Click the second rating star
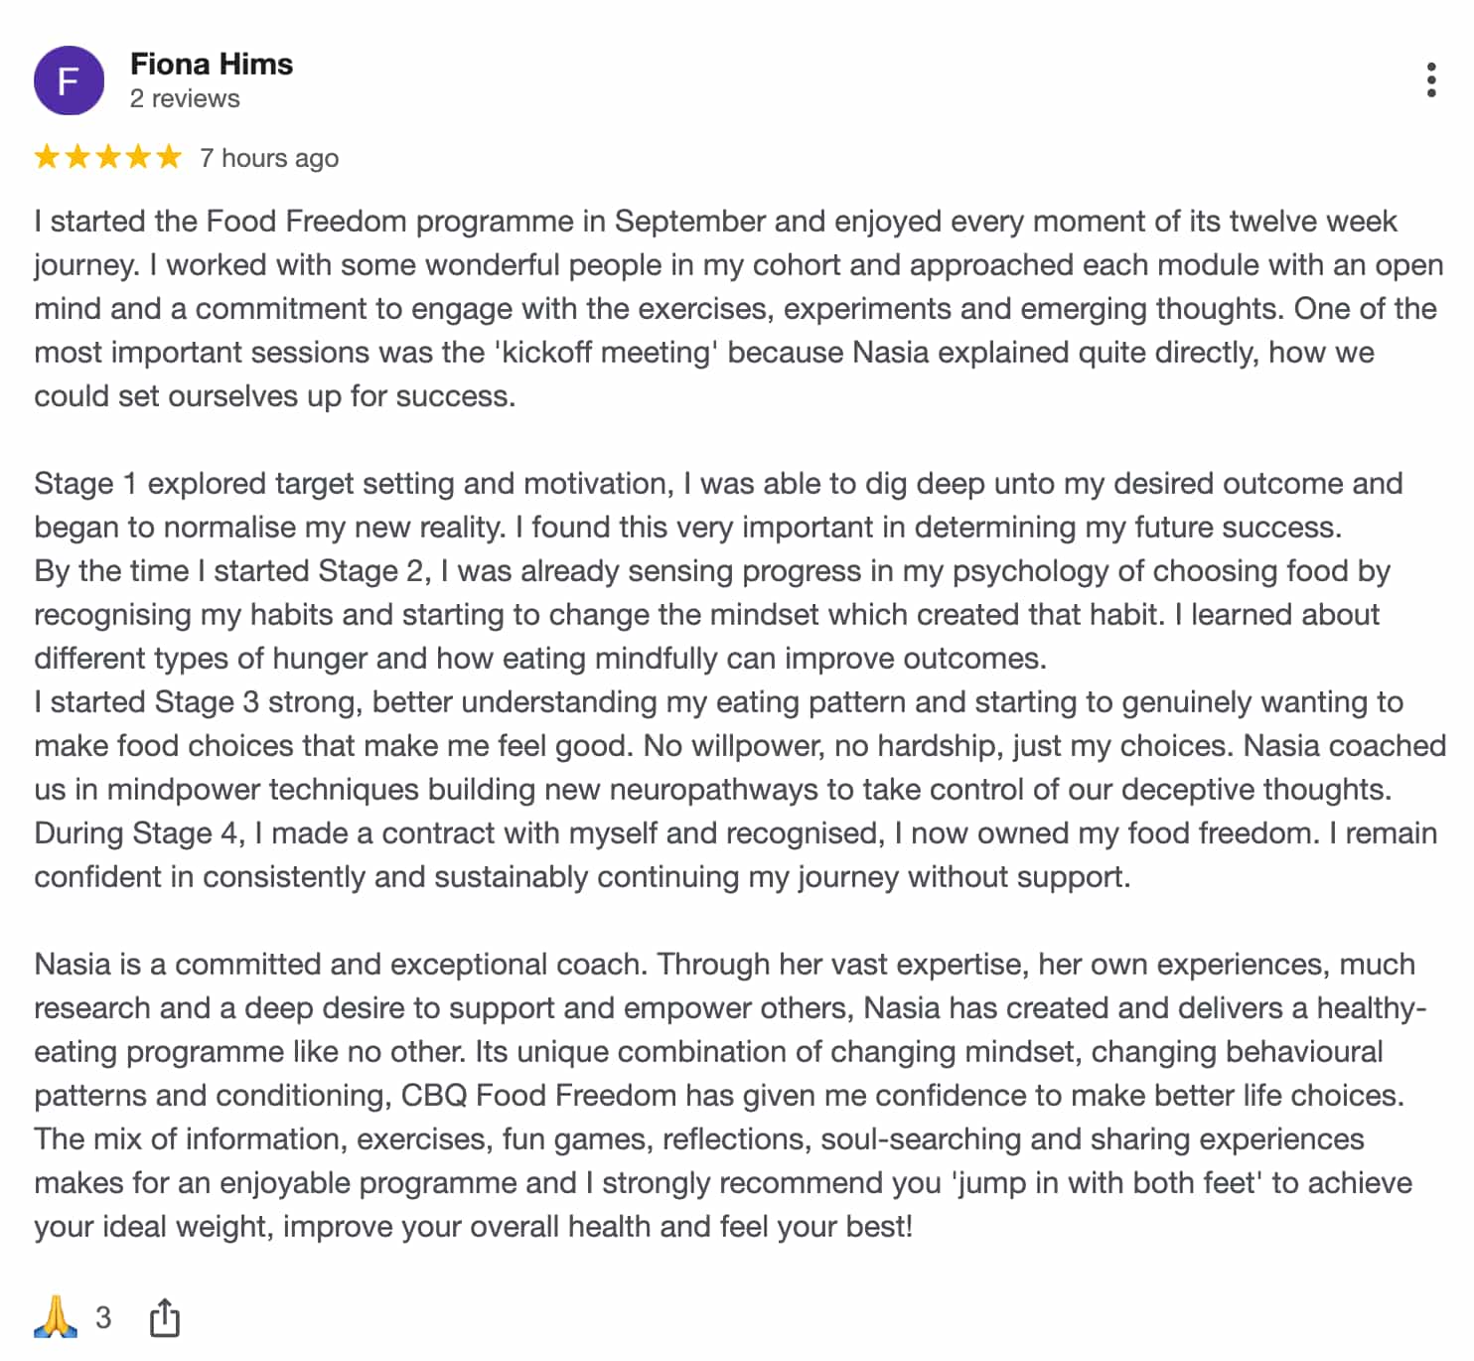 (77, 157)
